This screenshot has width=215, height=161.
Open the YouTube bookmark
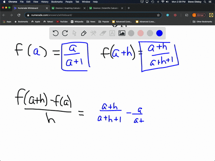coord(62,21)
